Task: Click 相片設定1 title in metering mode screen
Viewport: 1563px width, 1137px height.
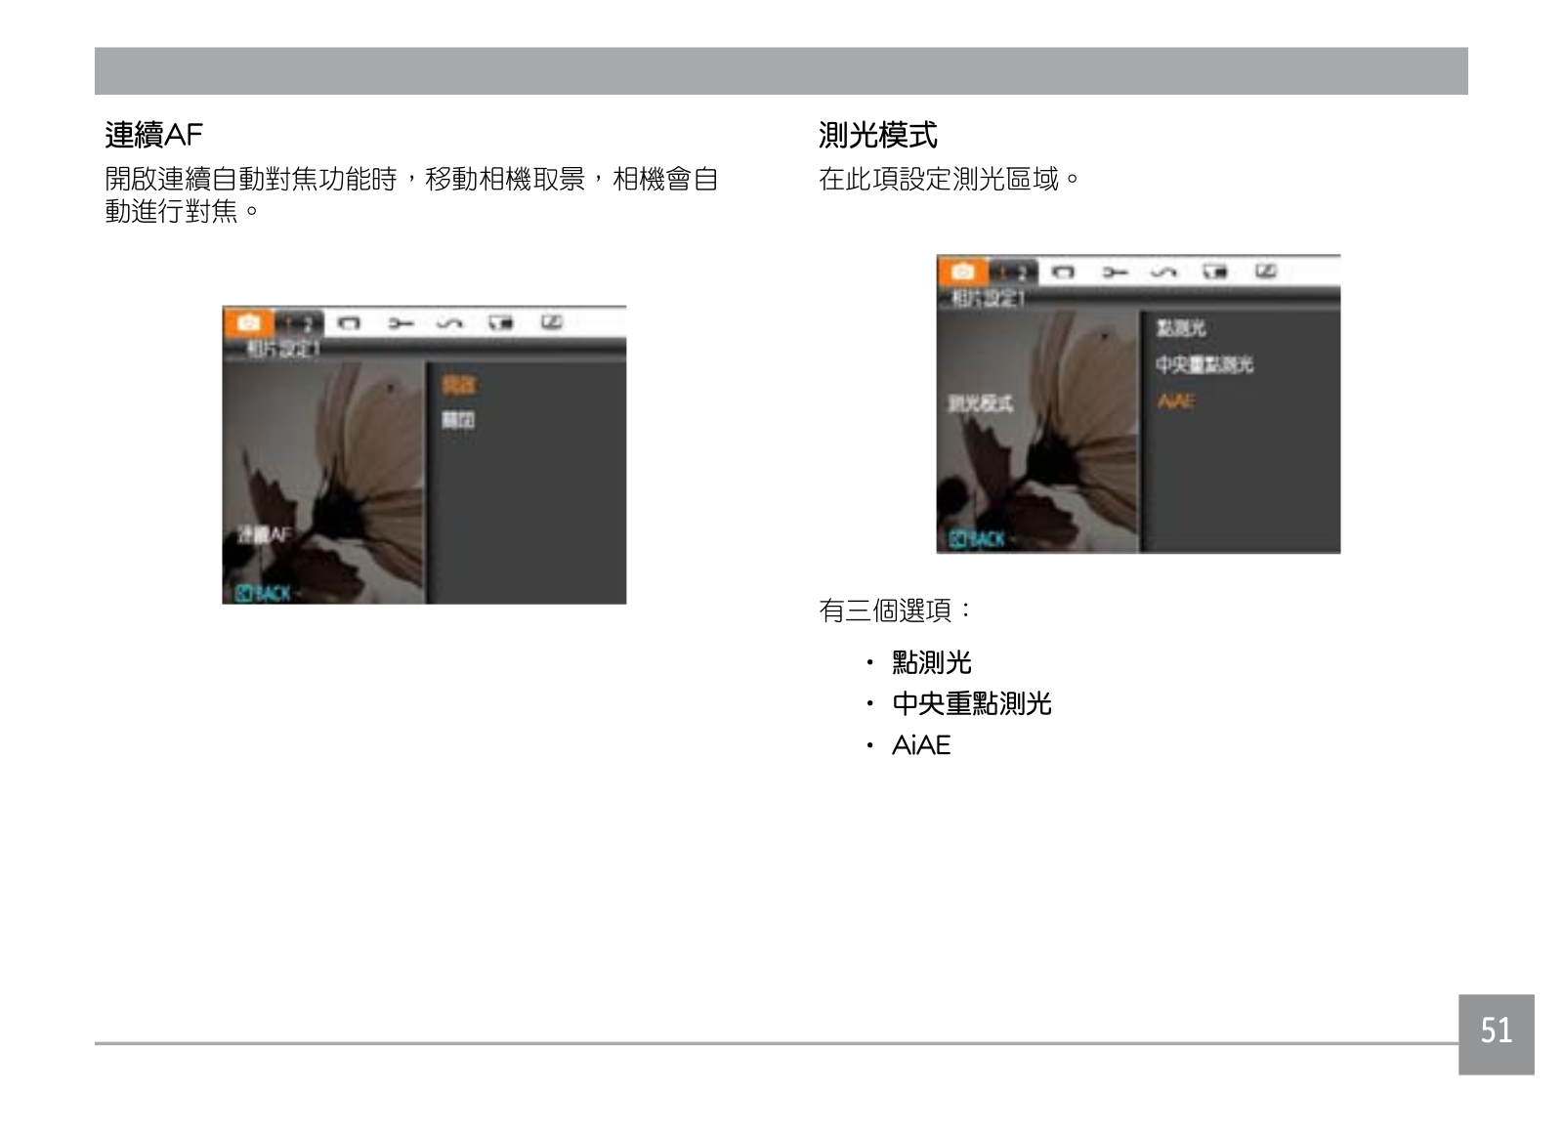Action: click(x=988, y=298)
